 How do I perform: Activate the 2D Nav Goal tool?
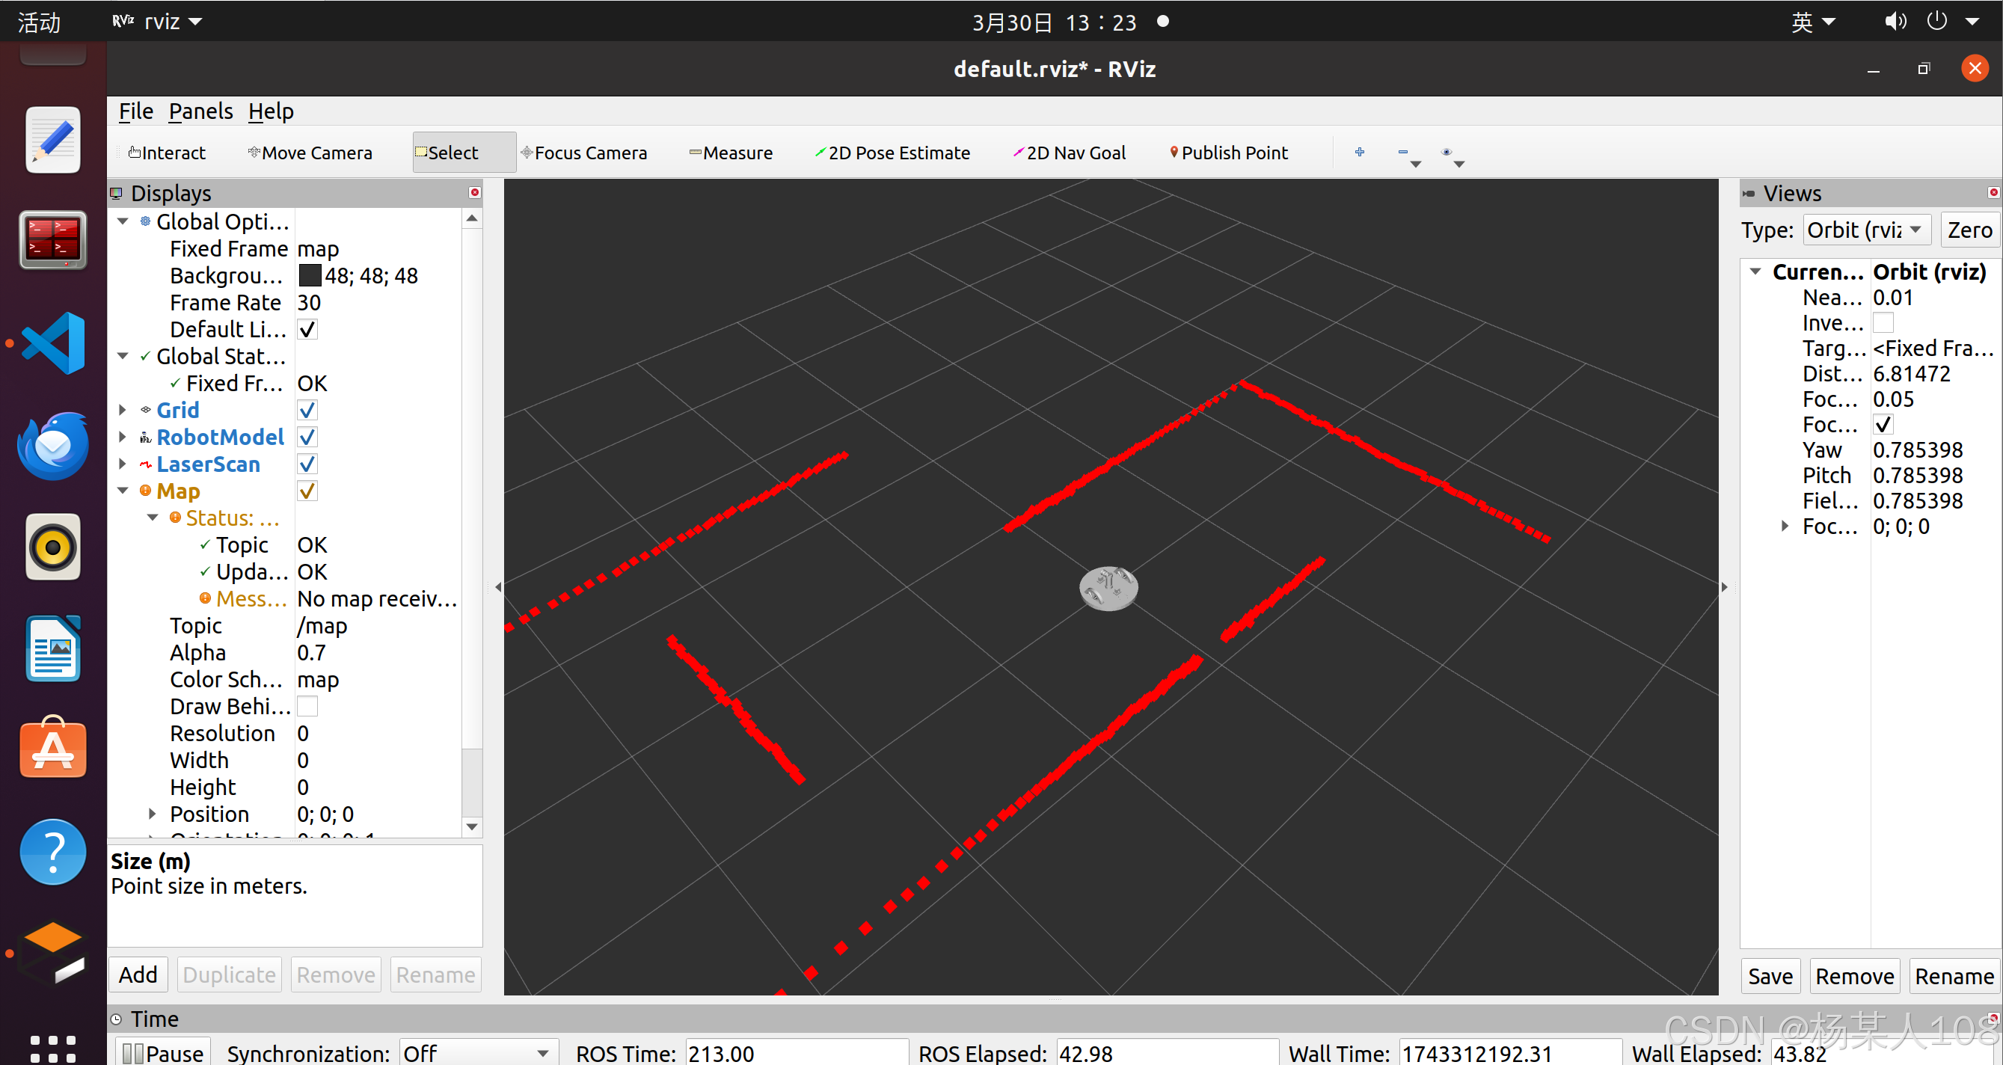(1069, 153)
